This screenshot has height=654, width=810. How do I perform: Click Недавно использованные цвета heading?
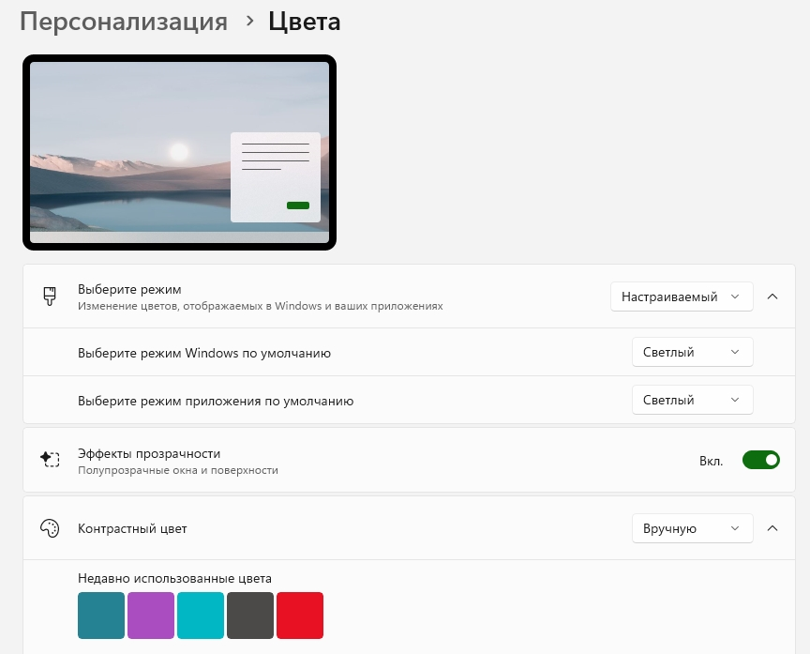pos(174,578)
